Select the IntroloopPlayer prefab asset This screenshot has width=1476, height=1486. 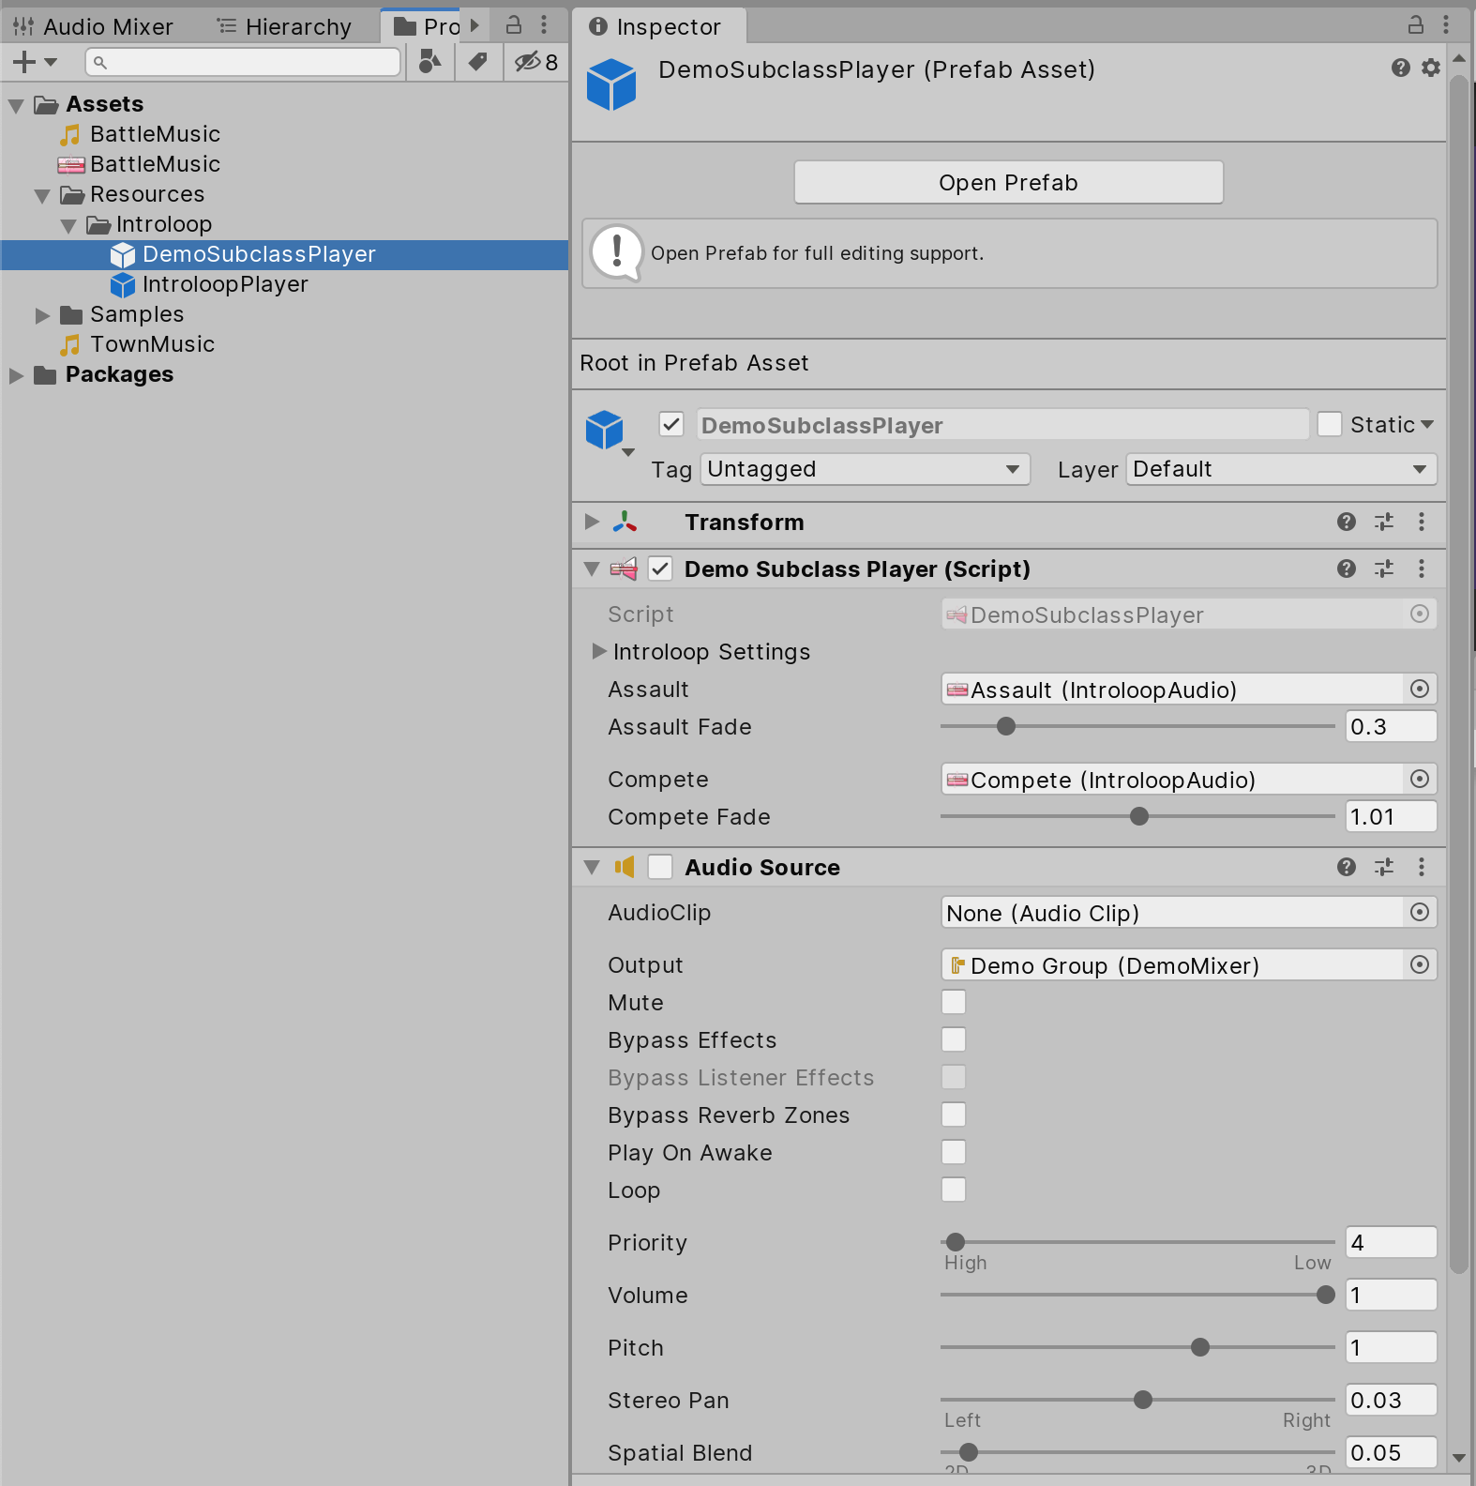[x=225, y=284]
